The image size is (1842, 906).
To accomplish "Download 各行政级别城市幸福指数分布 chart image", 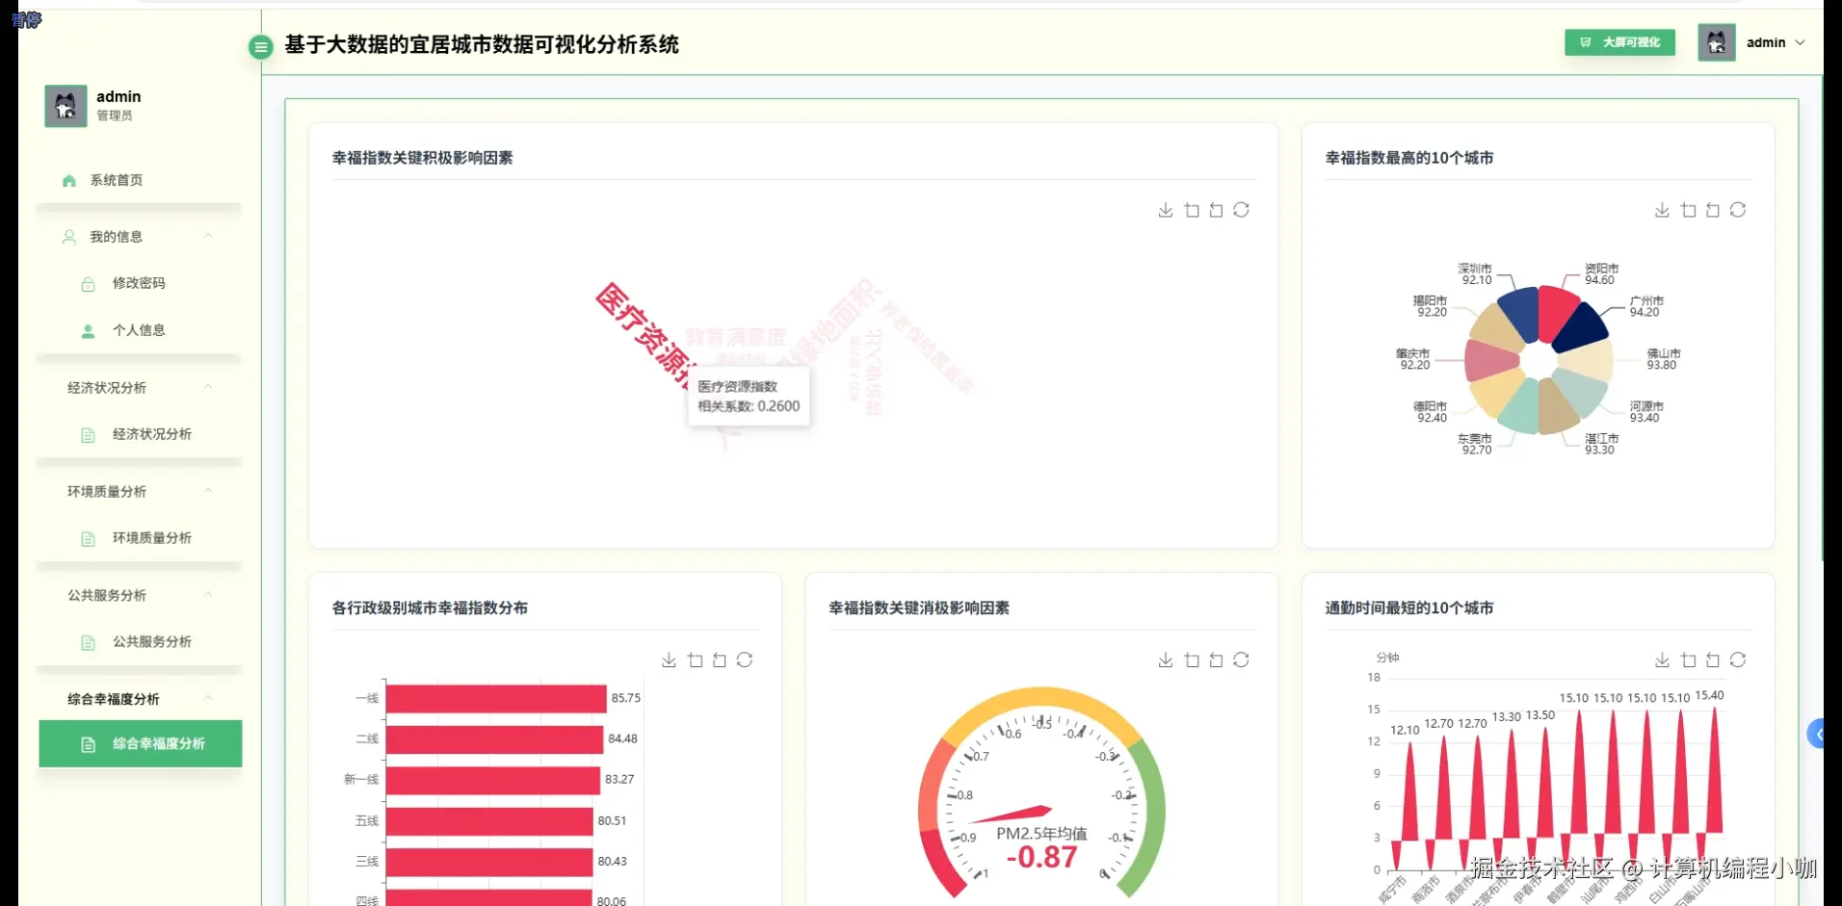I will (669, 660).
